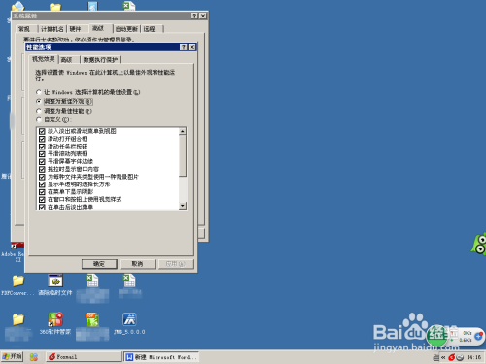This screenshot has height=364, width=486.
Task: Click the red Weibo icon in system tray
Action: [x=451, y=357]
